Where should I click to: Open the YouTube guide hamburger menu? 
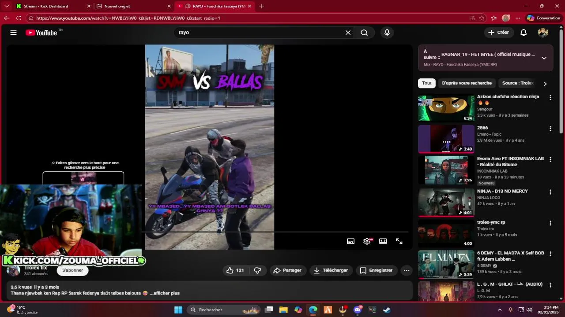coord(13,33)
